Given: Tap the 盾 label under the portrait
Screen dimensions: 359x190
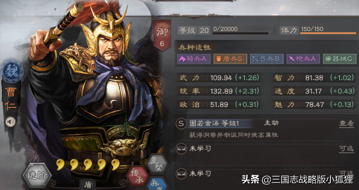Looking at the screenshot, I should [88, 185].
